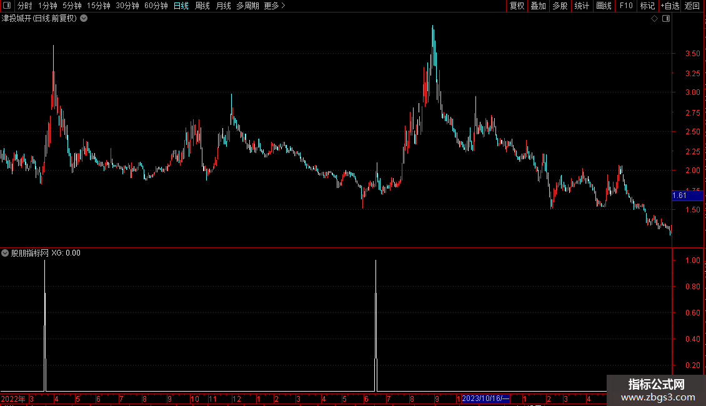Click the 1.00 indicator axis label
The height and width of the screenshot is (406, 706).
[692, 260]
